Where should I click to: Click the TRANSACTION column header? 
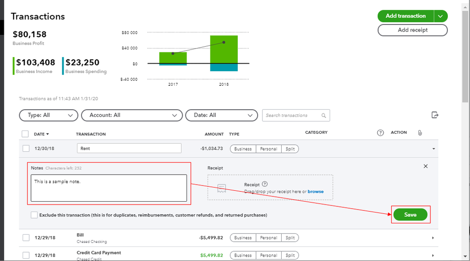point(91,134)
